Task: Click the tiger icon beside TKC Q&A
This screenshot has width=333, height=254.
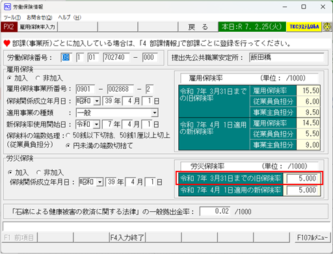Action: pyautogui.click(x=327, y=27)
